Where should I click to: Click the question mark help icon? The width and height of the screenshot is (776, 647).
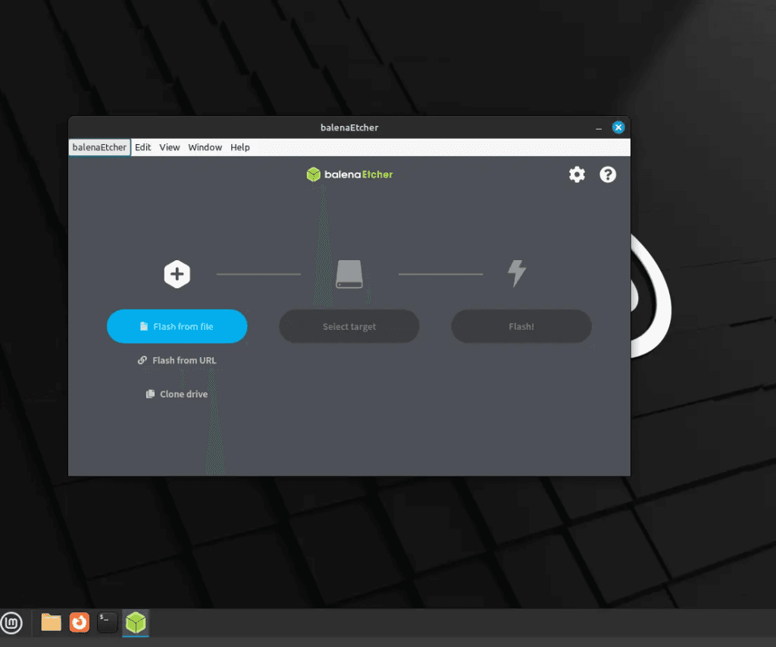coord(608,175)
